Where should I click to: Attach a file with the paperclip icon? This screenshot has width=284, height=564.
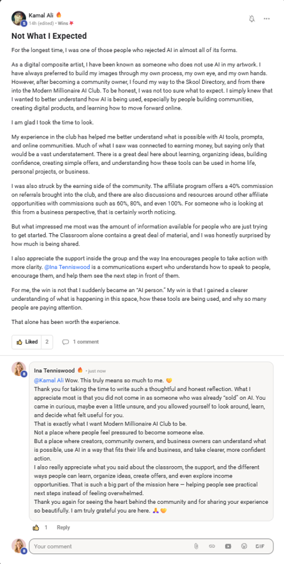(x=196, y=546)
